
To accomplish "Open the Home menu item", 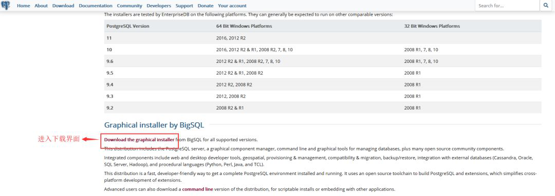I will pos(23,6).
